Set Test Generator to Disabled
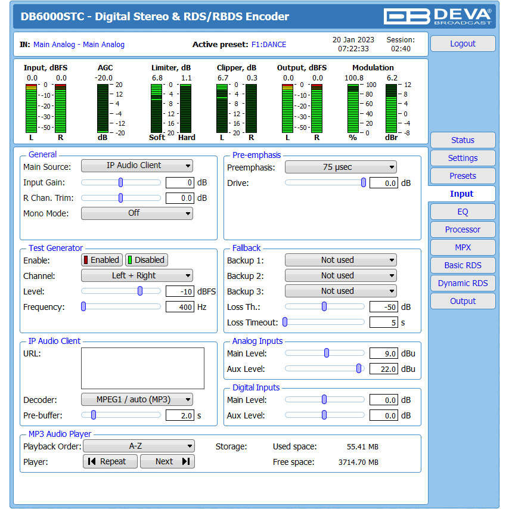 (146, 260)
